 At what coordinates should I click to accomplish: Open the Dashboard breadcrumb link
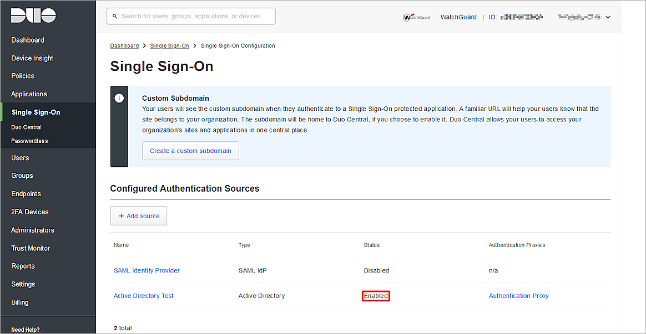(x=124, y=45)
